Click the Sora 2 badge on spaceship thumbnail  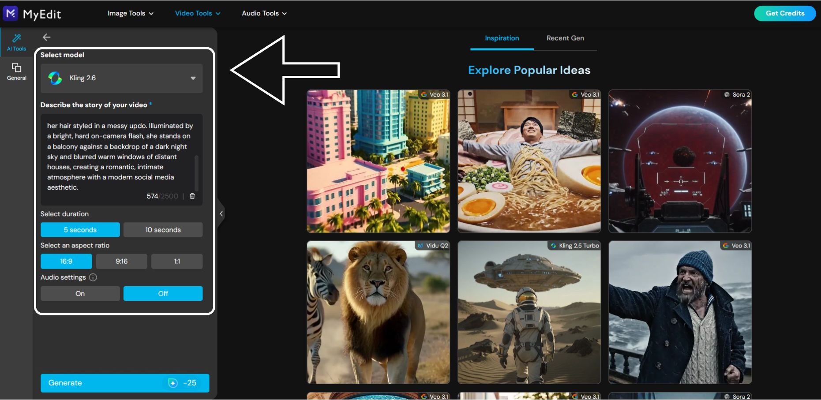point(737,95)
